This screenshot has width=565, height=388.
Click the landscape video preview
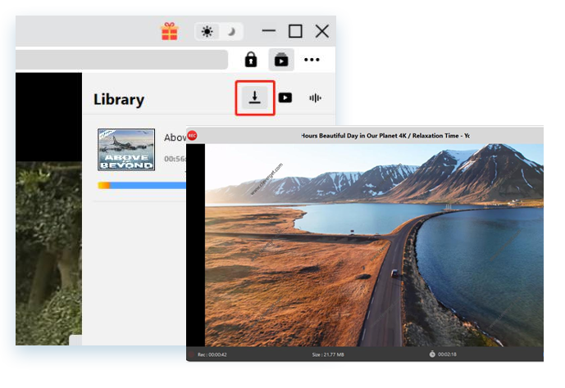373,246
